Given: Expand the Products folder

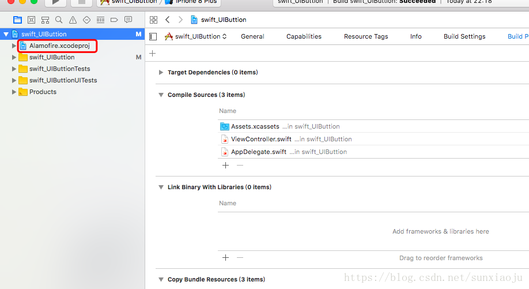Looking at the screenshot, I should pos(14,92).
